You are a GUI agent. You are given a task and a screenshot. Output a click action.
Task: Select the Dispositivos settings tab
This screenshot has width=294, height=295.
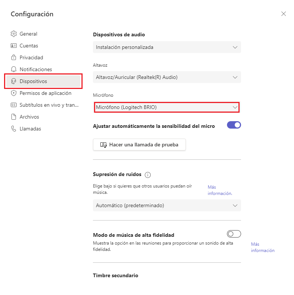point(43,81)
